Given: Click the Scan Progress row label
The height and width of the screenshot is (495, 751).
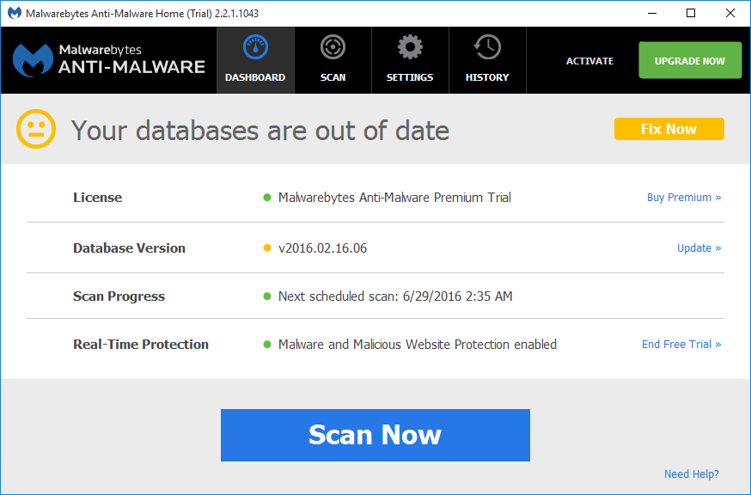Looking at the screenshot, I should pos(119,296).
